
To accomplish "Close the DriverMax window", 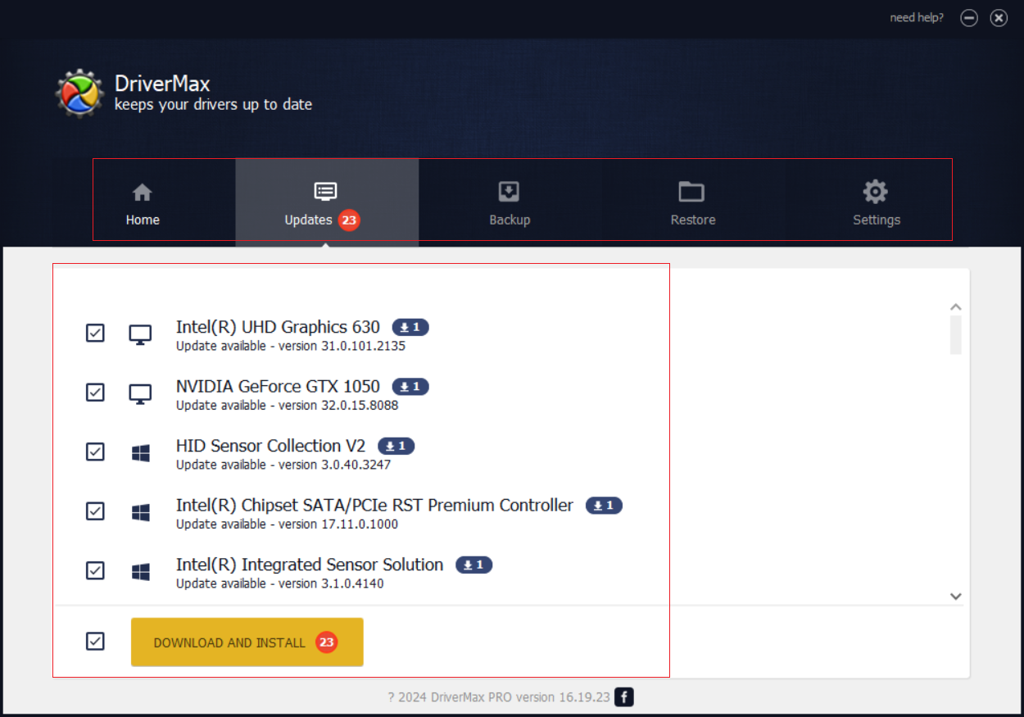I will (x=999, y=18).
